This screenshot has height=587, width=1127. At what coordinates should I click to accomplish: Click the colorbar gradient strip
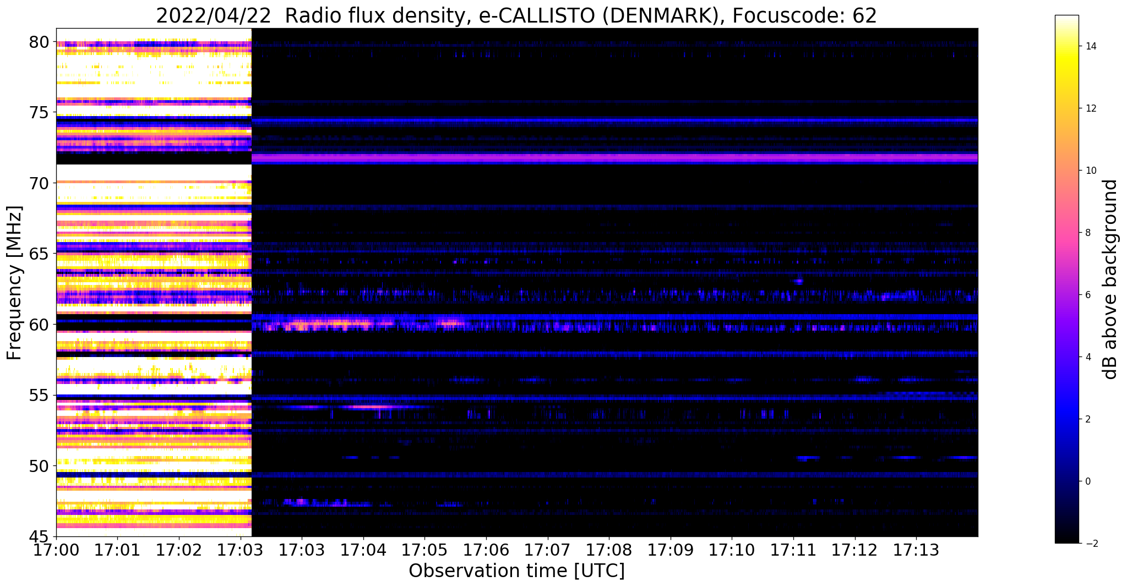(1066, 279)
